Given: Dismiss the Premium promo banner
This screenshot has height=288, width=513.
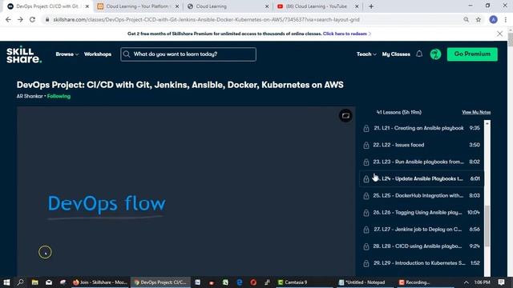Looking at the screenshot, I should click(499, 34).
